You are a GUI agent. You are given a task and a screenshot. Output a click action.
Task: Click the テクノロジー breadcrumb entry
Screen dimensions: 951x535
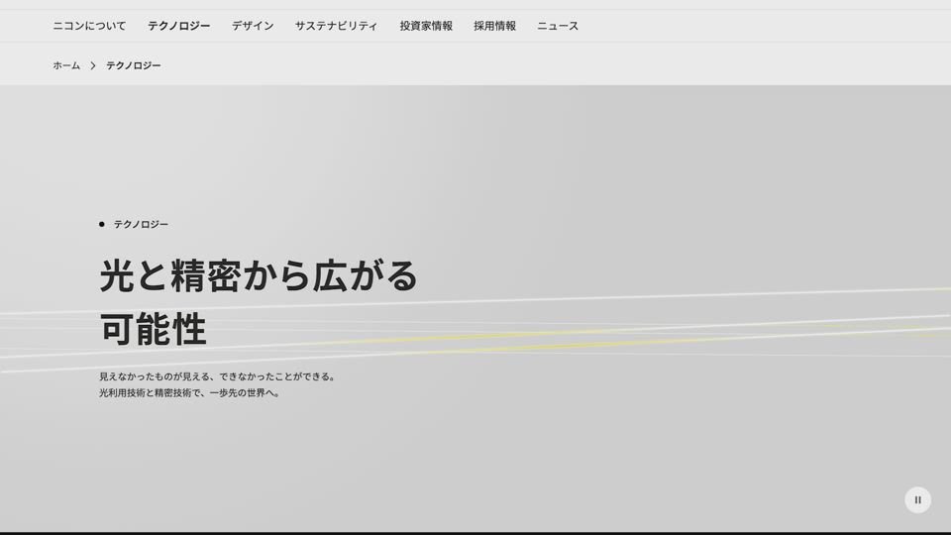(x=134, y=65)
